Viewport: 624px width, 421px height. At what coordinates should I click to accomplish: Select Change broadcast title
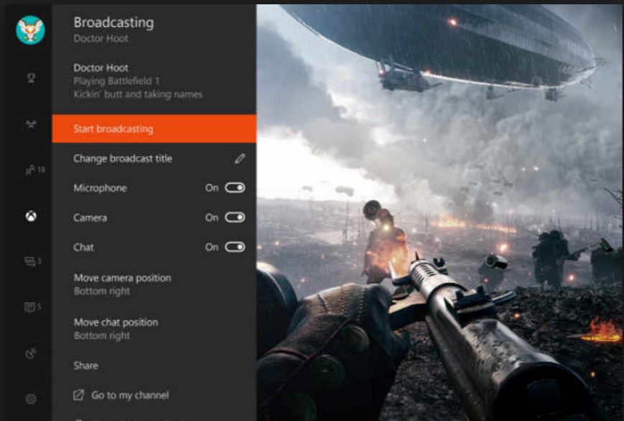[x=123, y=159]
